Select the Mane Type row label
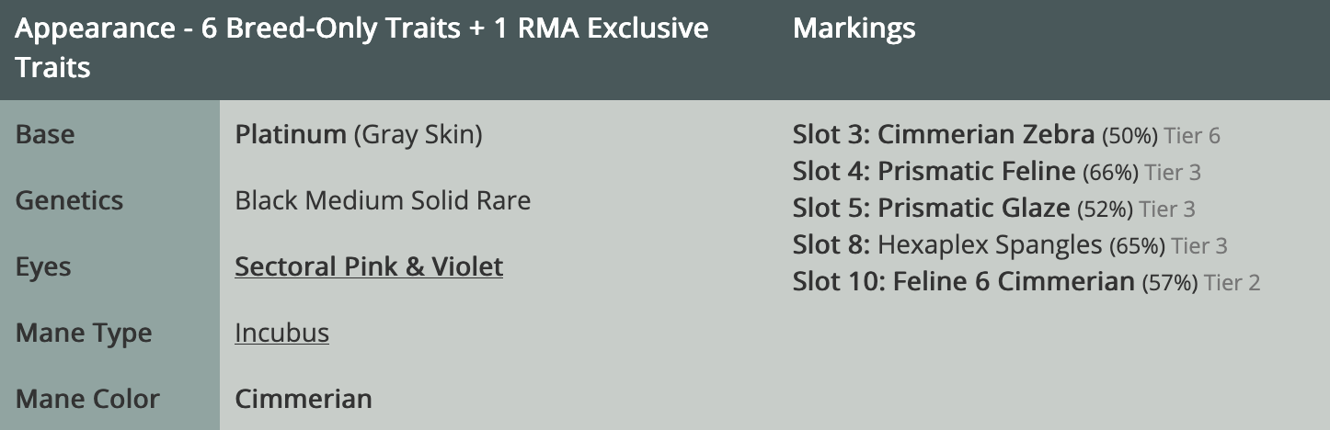 (x=84, y=333)
